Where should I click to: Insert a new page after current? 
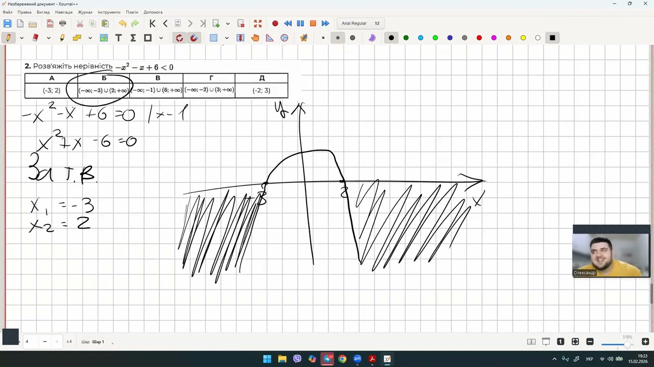pos(216,23)
